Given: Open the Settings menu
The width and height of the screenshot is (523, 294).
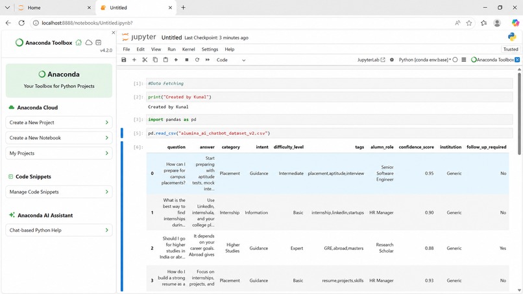Looking at the screenshot, I should click(210, 49).
